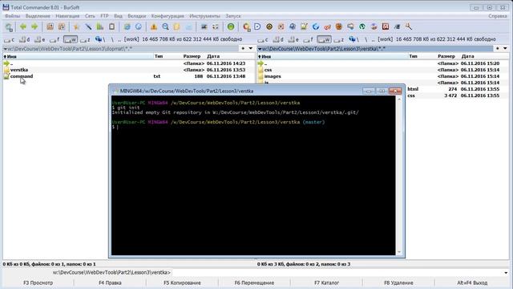Click the command txt file icon
The width and height of the screenshot is (513, 289).
point(6,76)
